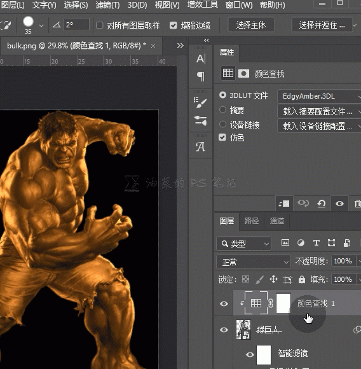361x369 pixels.
Task: Open 视图(V) menu
Action: [167, 4]
